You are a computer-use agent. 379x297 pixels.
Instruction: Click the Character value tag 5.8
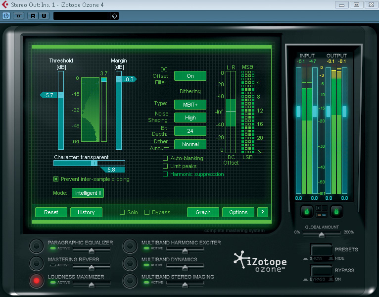tap(112, 170)
